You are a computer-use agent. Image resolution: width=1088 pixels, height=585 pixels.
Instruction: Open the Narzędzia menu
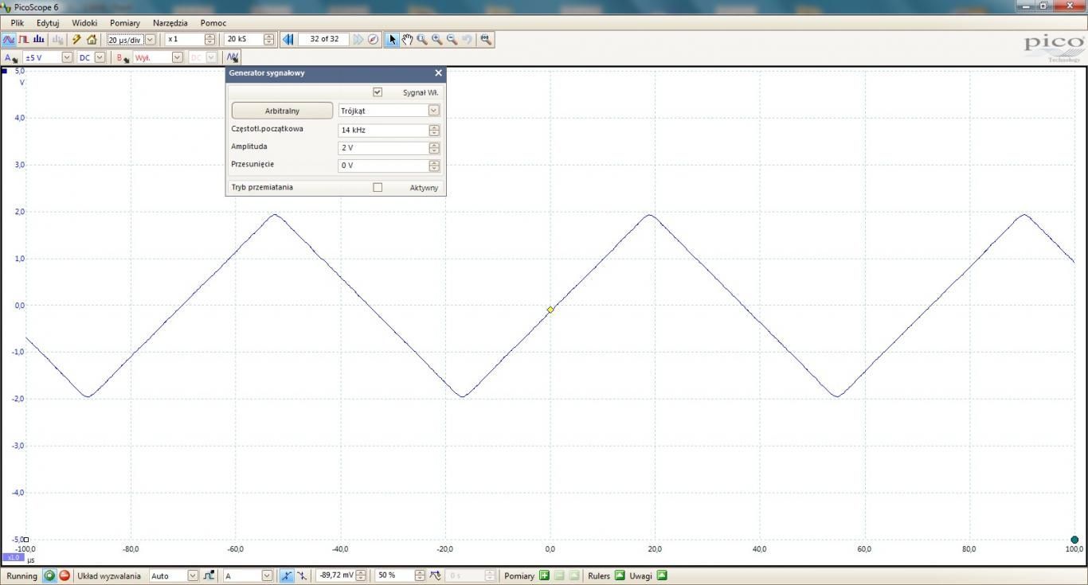tap(170, 23)
